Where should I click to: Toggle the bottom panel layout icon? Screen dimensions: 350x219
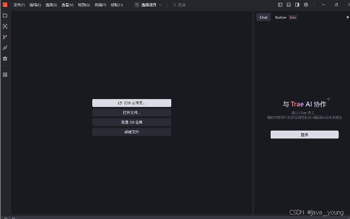288,5
